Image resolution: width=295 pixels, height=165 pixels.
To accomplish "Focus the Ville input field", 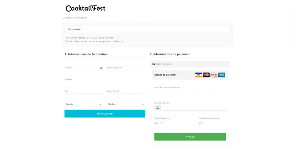I will (83, 91).
